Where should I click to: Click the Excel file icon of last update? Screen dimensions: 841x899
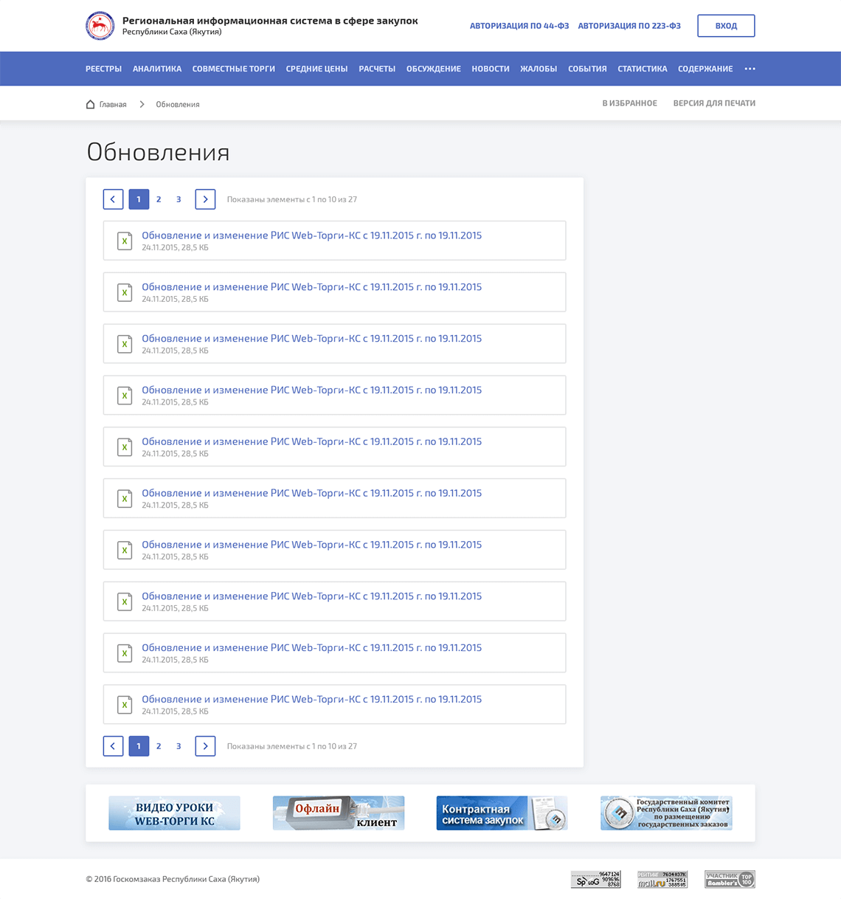coord(125,705)
